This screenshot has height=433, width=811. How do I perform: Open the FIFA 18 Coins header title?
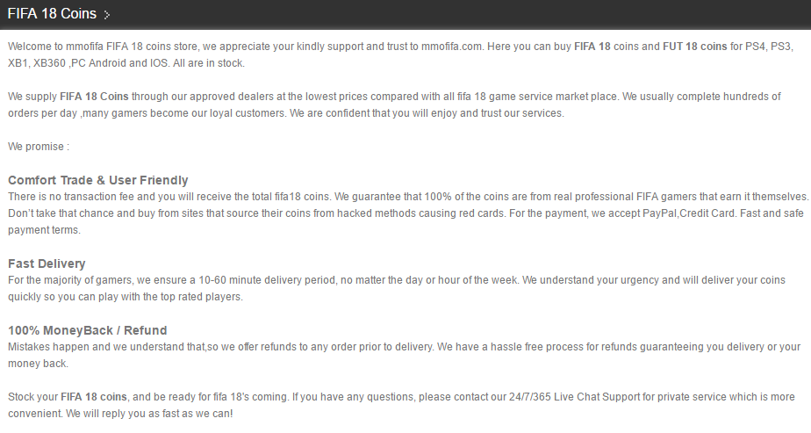pyautogui.click(x=52, y=14)
